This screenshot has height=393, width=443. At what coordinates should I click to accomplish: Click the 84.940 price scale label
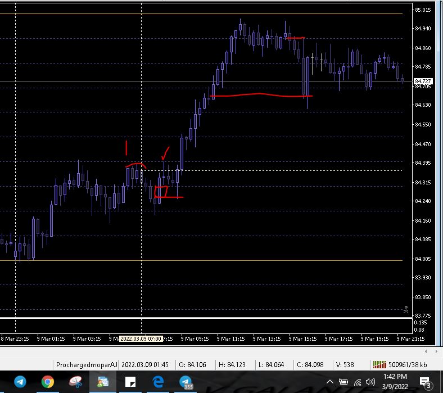[x=423, y=29]
